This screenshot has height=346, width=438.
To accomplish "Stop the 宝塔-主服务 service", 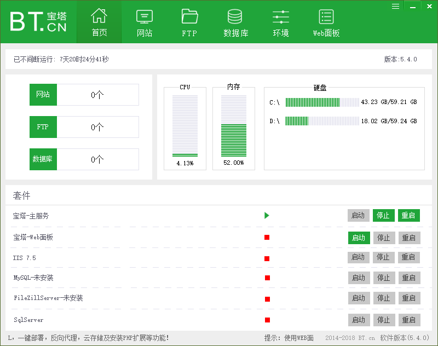I will pyautogui.click(x=384, y=215).
